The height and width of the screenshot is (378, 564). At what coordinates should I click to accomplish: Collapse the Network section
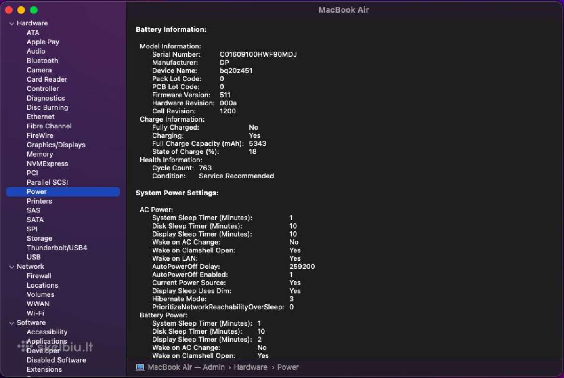tap(11, 267)
